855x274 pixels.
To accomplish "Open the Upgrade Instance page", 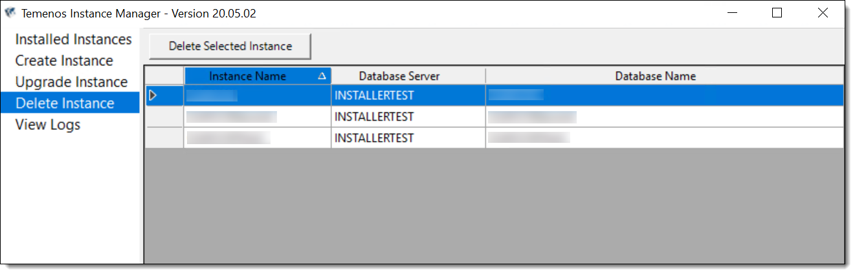I will tap(71, 82).
